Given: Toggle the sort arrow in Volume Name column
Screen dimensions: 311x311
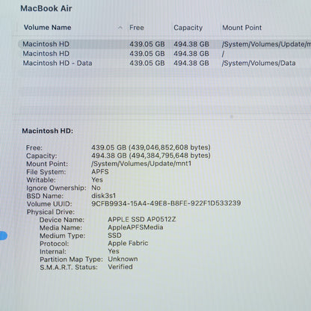Looking at the screenshot, I should (x=120, y=28).
